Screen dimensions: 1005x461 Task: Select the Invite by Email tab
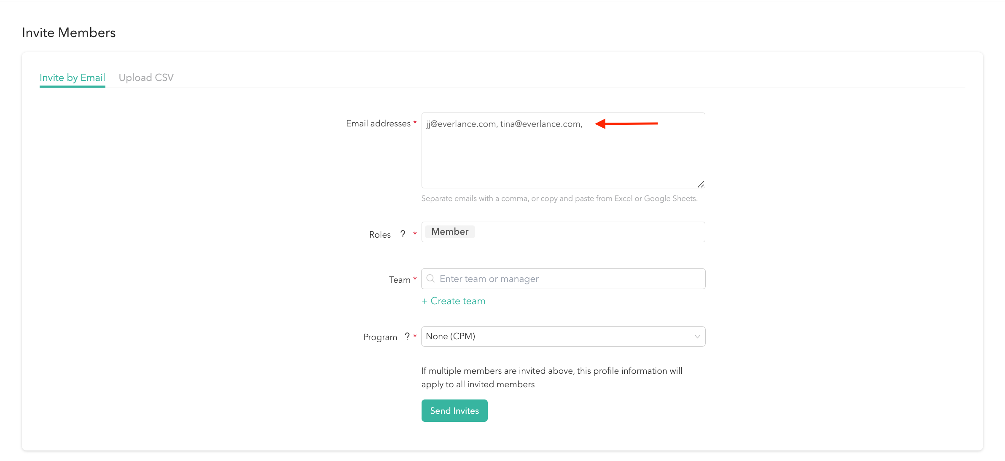pyautogui.click(x=72, y=78)
